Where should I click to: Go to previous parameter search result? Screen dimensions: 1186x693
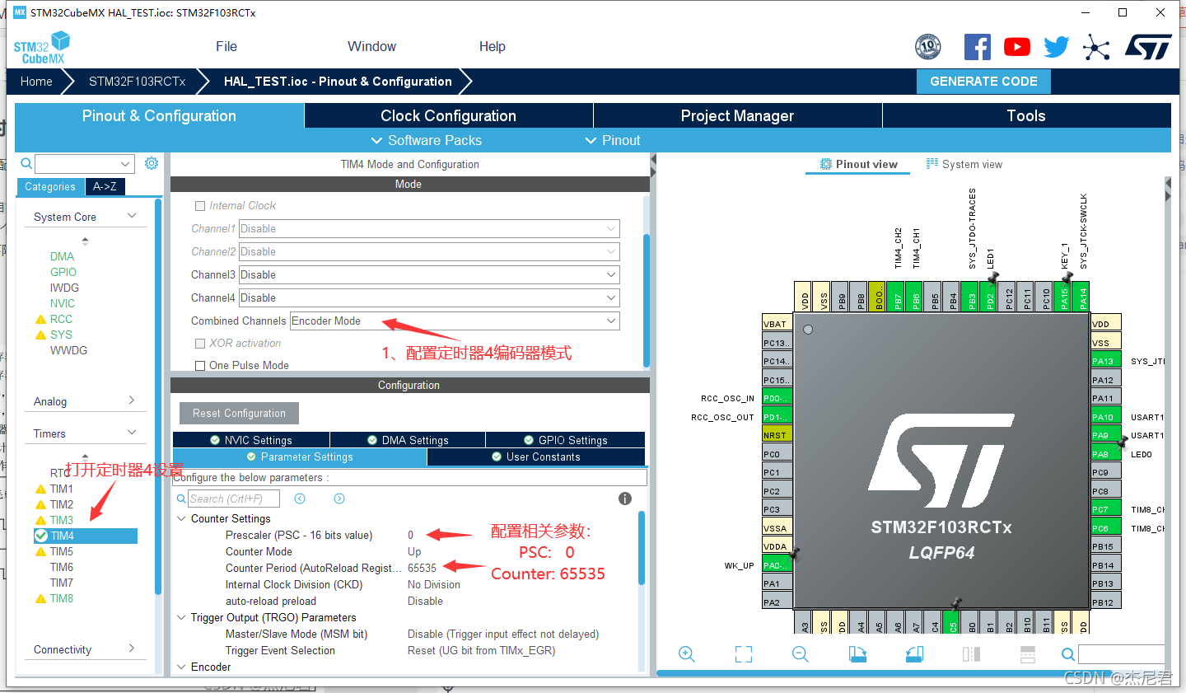pos(300,499)
